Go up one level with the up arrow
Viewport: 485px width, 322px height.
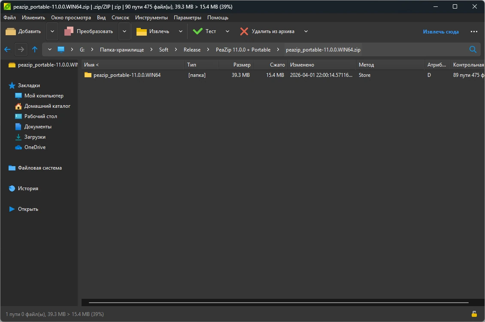pyautogui.click(x=35, y=49)
